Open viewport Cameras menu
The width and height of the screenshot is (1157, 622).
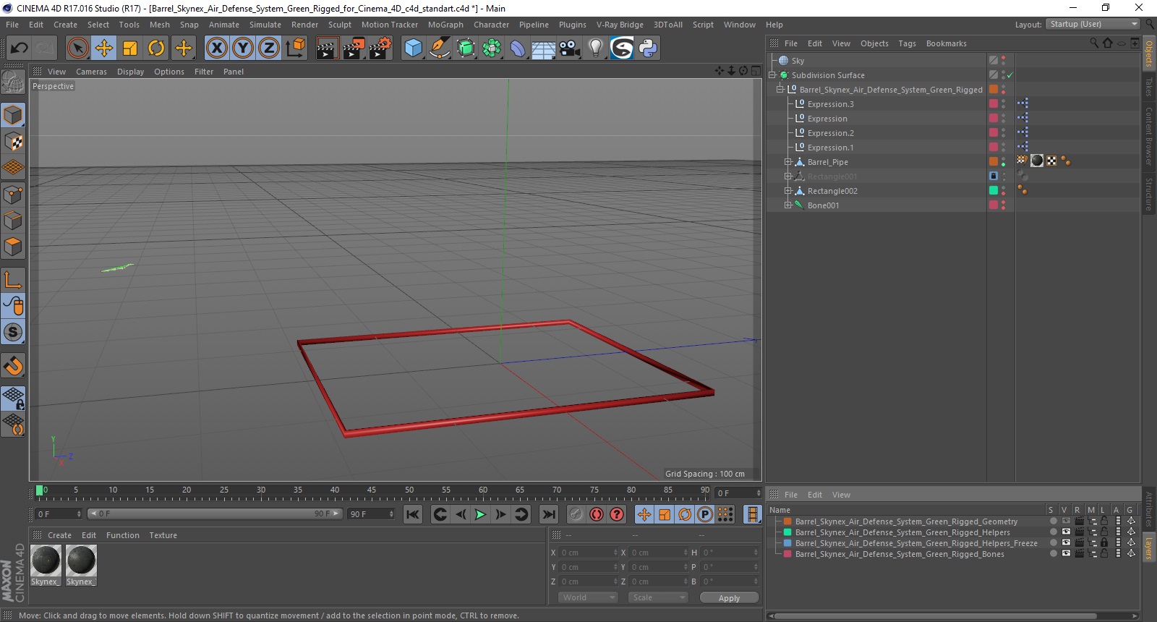[x=91, y=72]
